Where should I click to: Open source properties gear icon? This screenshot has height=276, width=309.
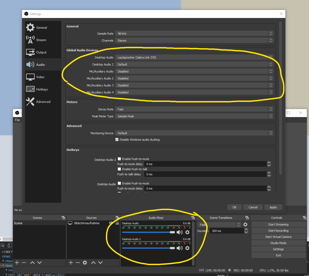pos(85,262)
